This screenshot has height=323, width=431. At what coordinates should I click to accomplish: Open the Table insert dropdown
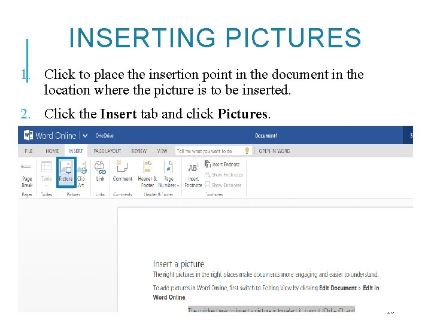[46, 175]
